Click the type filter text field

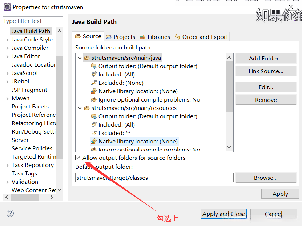(33, 21)
